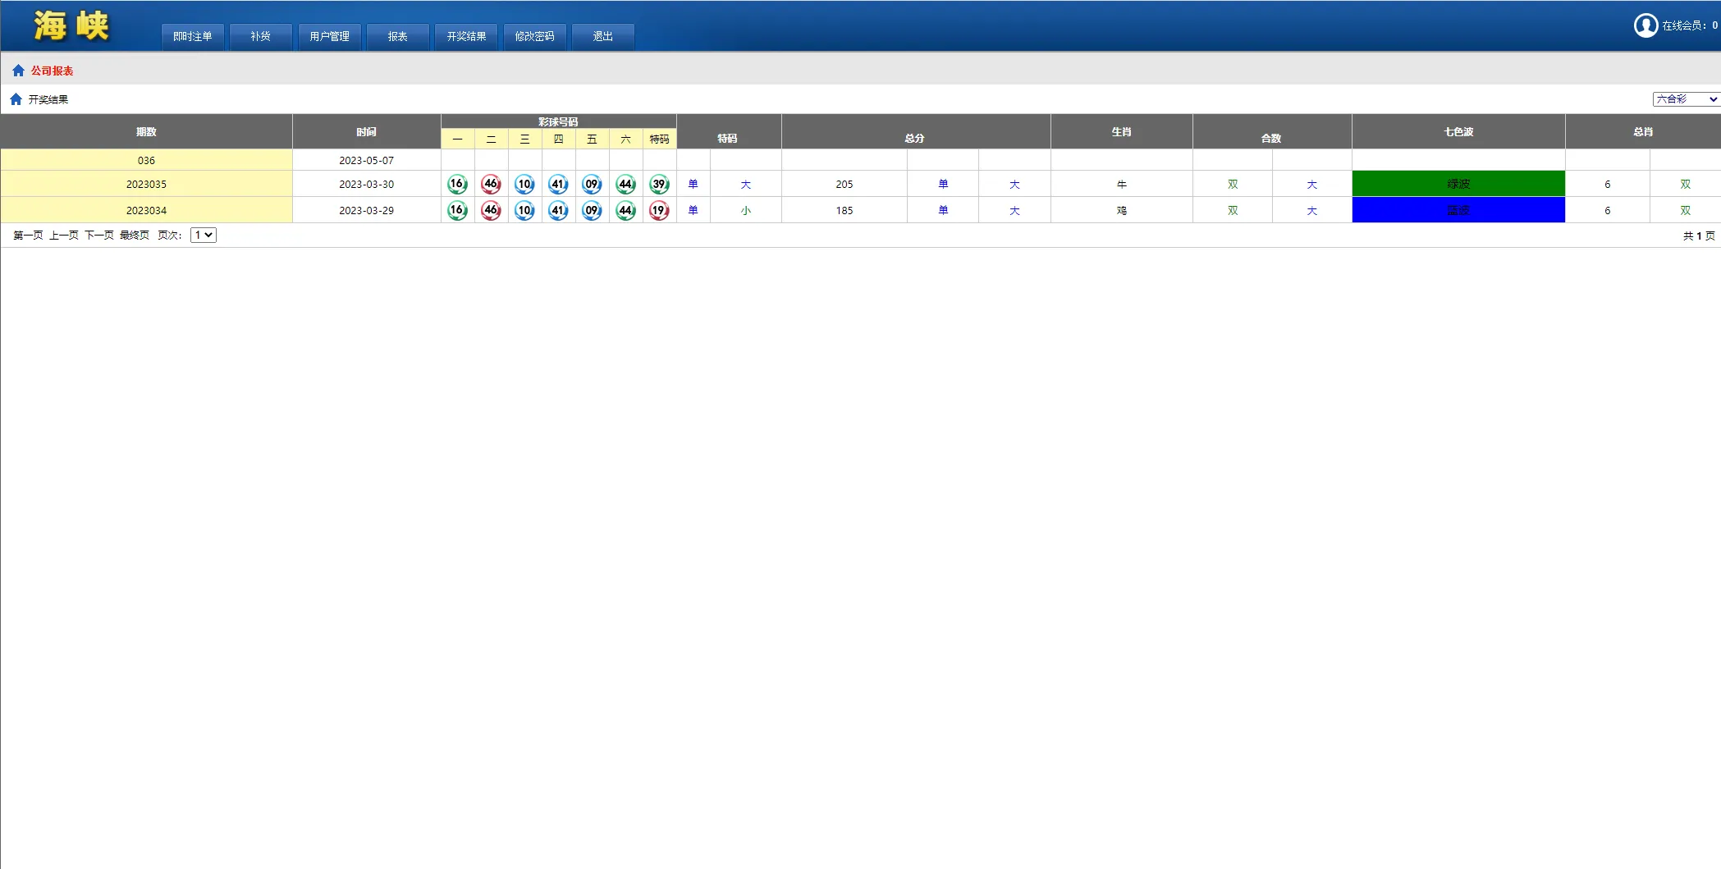Select 修改密码 from the top navigation

[534, 37]
